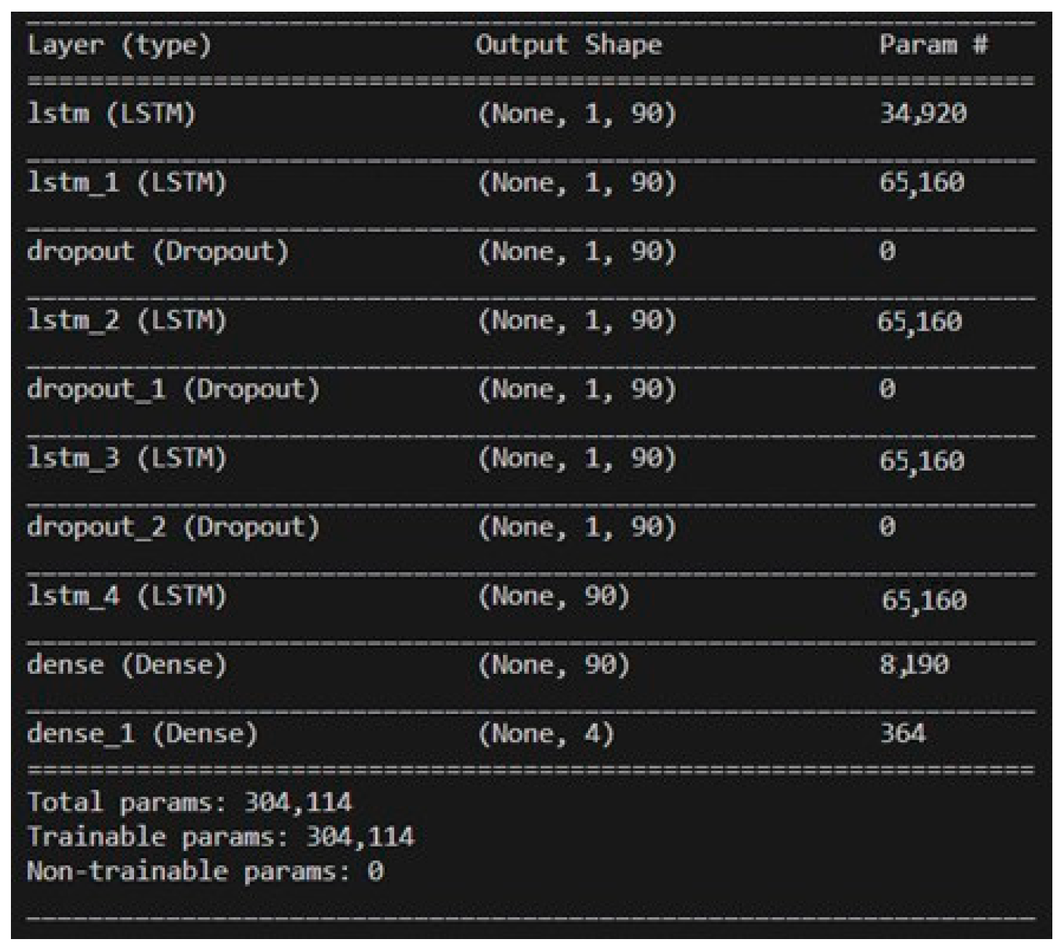The height and width of the screenshot is (950, 1064).
Task: Click 'dense_1 (Dense)' layer name
Action: (x=142, y=733)
